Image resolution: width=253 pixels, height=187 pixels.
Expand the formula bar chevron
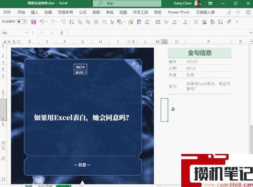pyautogui.click(x=251, y=33)
